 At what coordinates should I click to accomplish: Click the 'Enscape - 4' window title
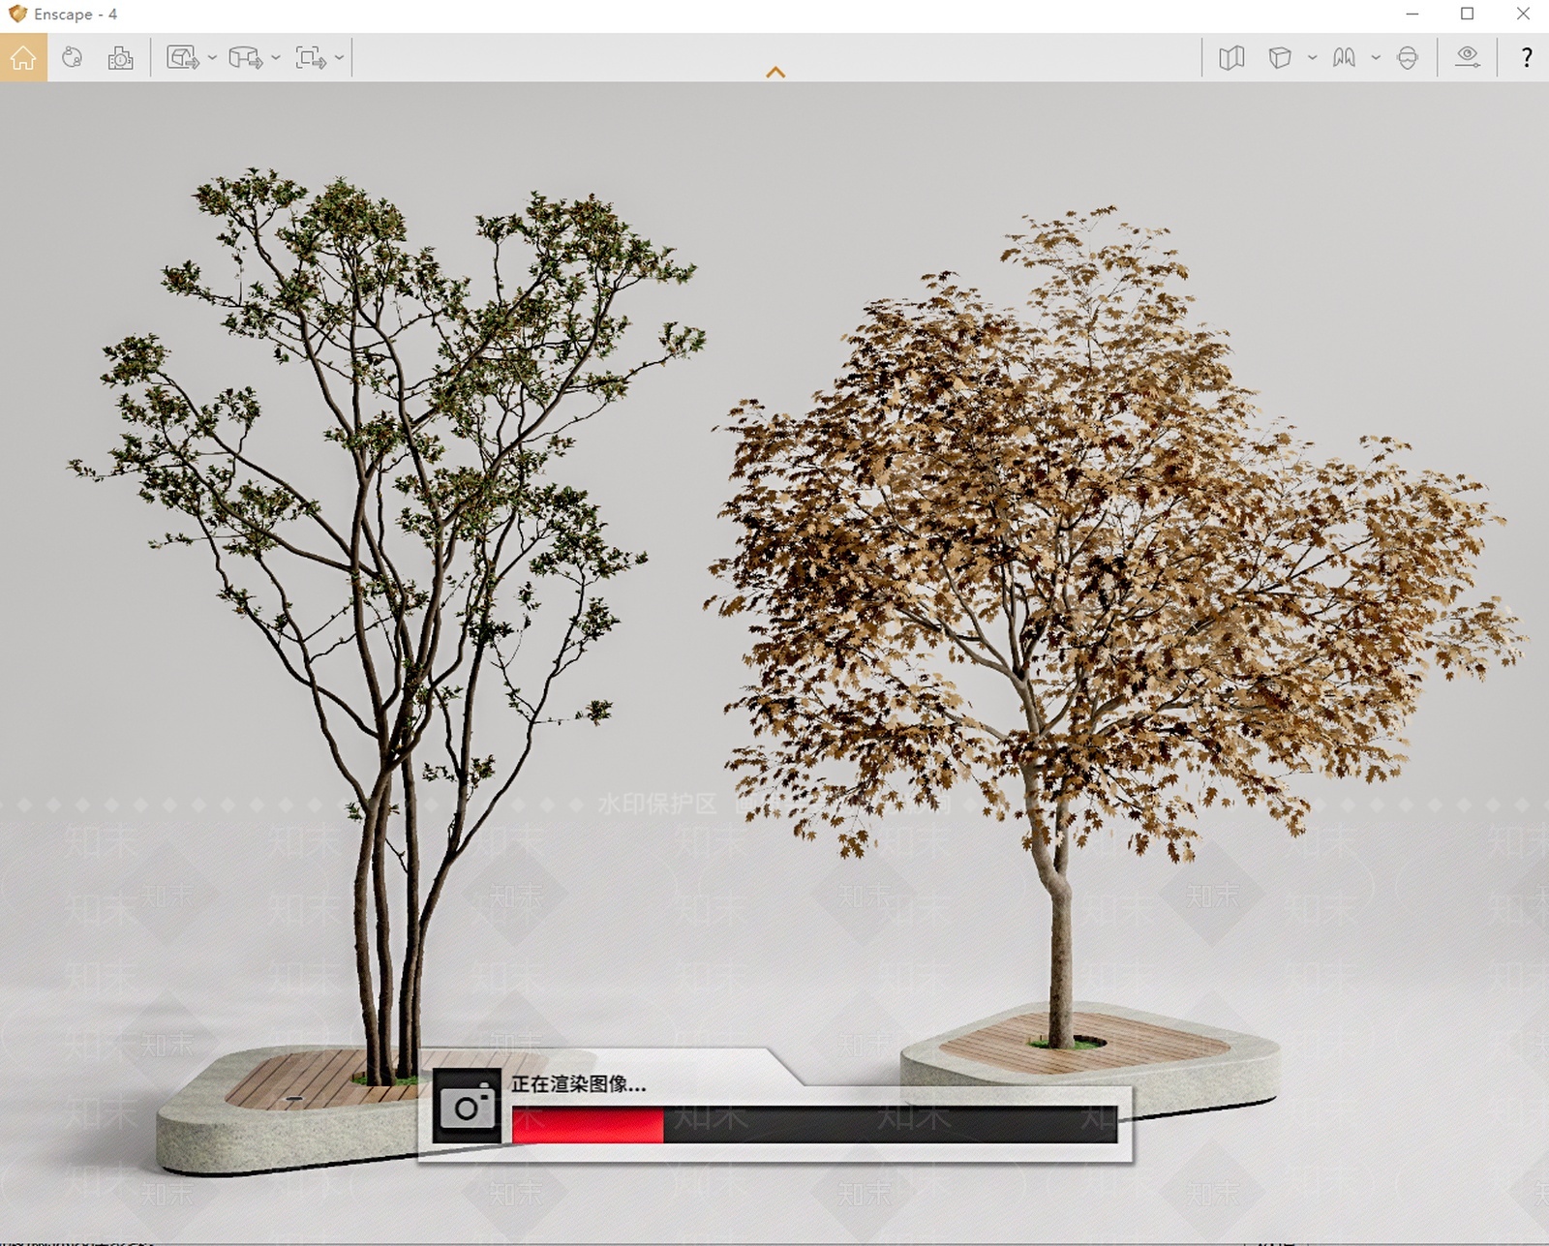coord(76,15)
